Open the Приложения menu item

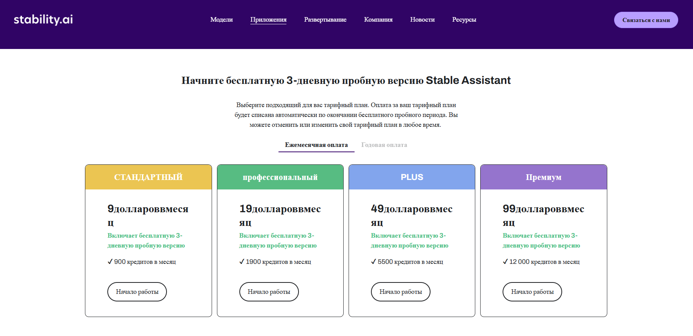click(268, 20)
